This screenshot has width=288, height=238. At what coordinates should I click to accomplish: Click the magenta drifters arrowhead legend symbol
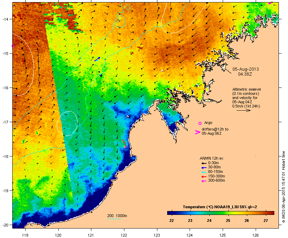pyautogui.click(x=197, y=132)
